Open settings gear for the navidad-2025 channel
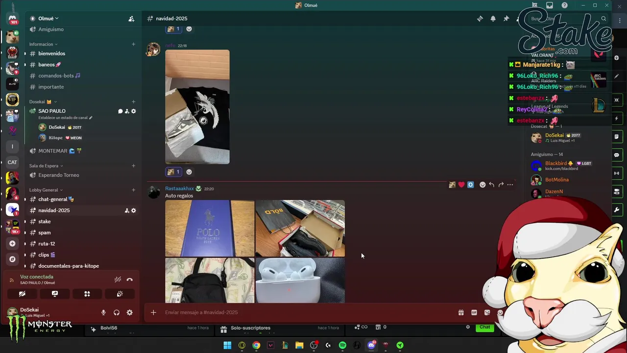The image size is (627, 353). click(133, 210)
